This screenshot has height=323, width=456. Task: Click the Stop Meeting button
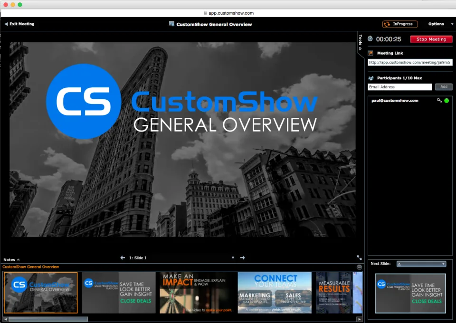pos(431,39)
